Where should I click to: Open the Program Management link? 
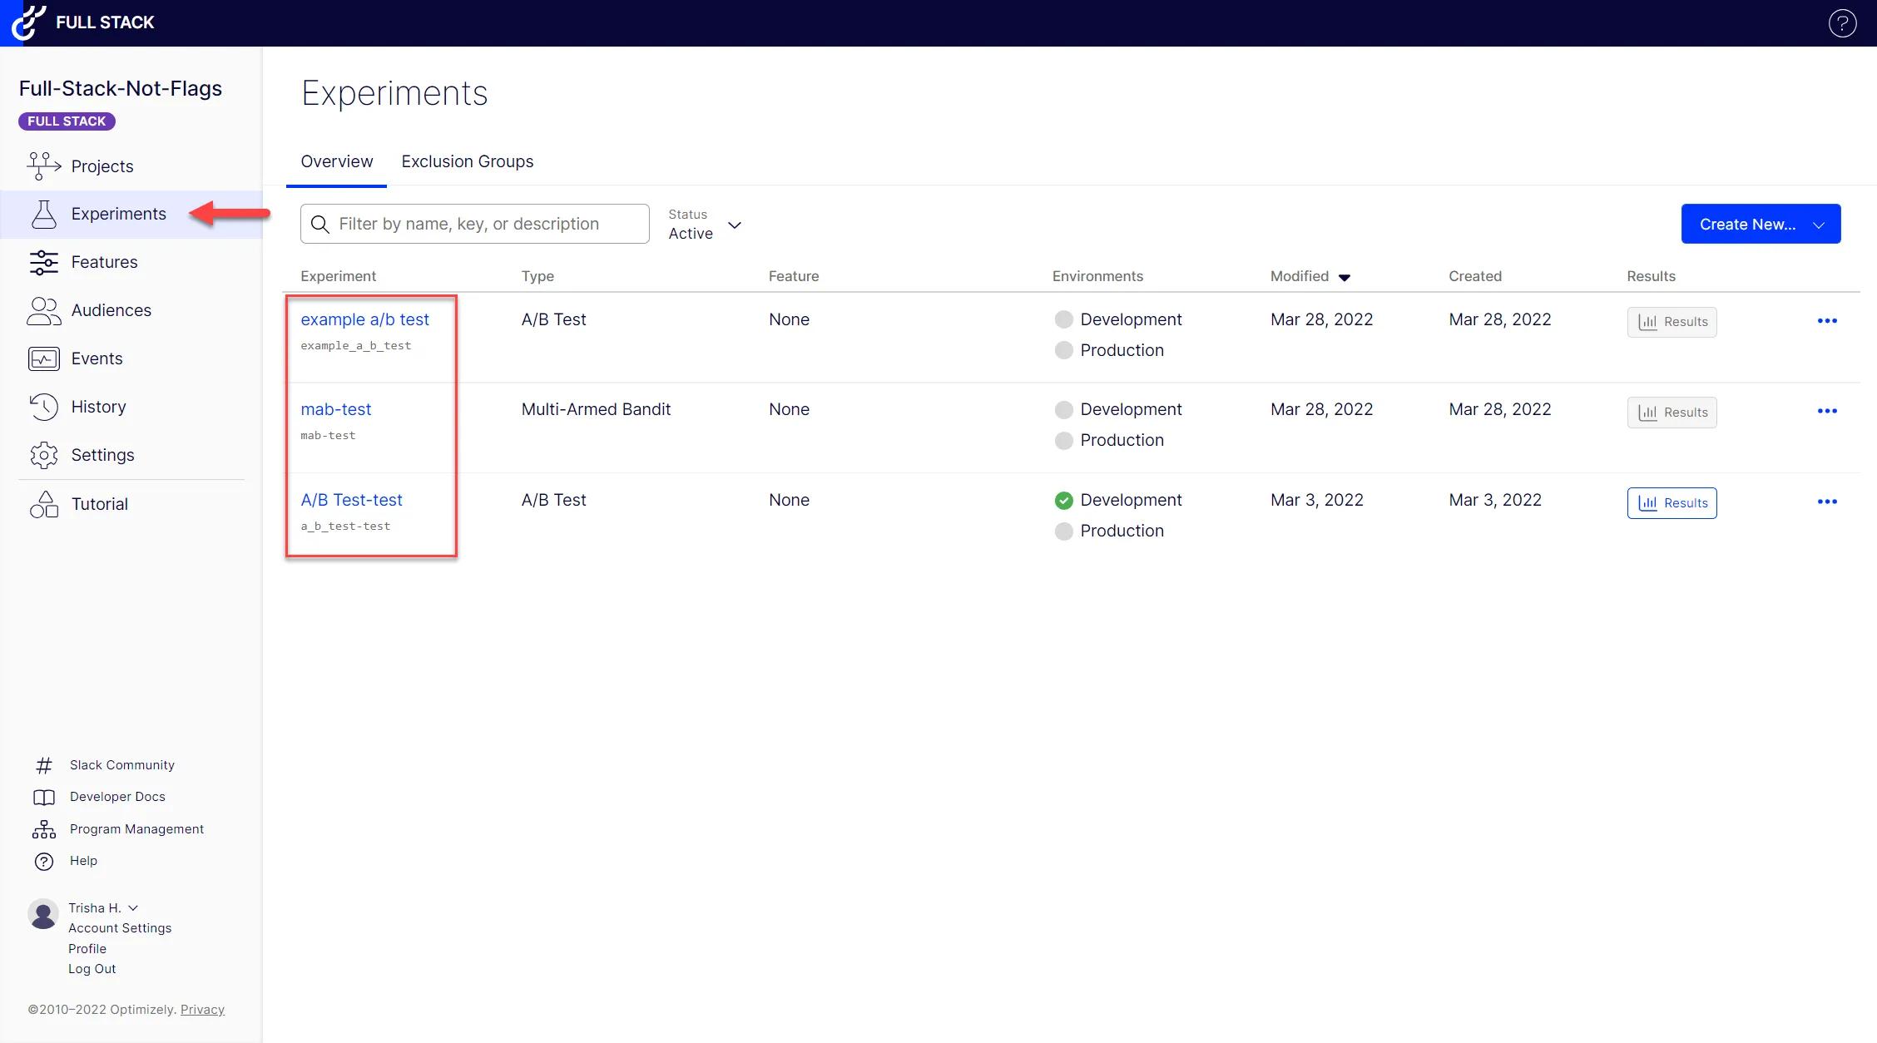136,829
